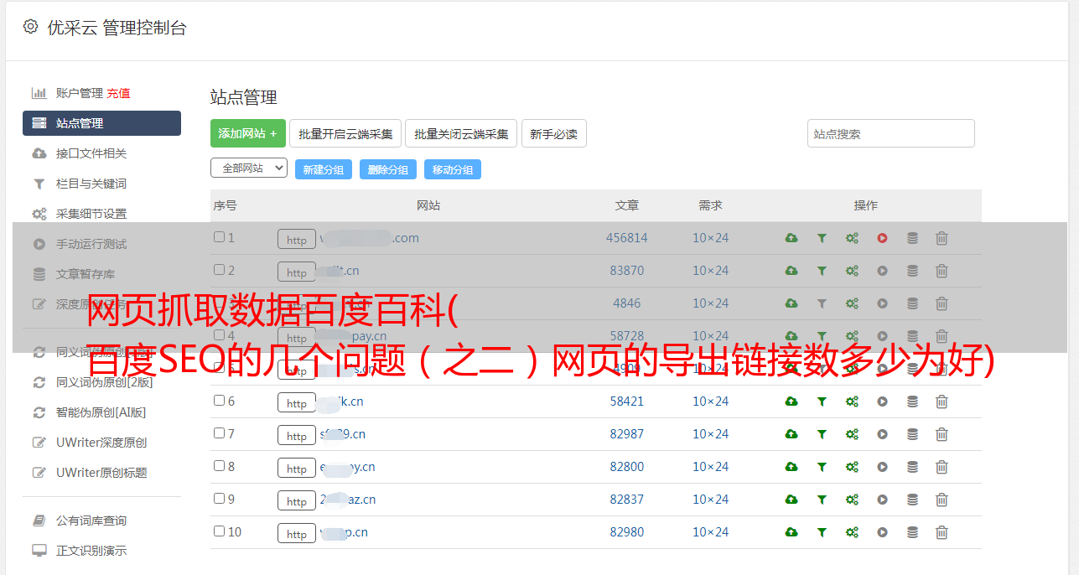Run play icon in row 7 (82987)

882,434
